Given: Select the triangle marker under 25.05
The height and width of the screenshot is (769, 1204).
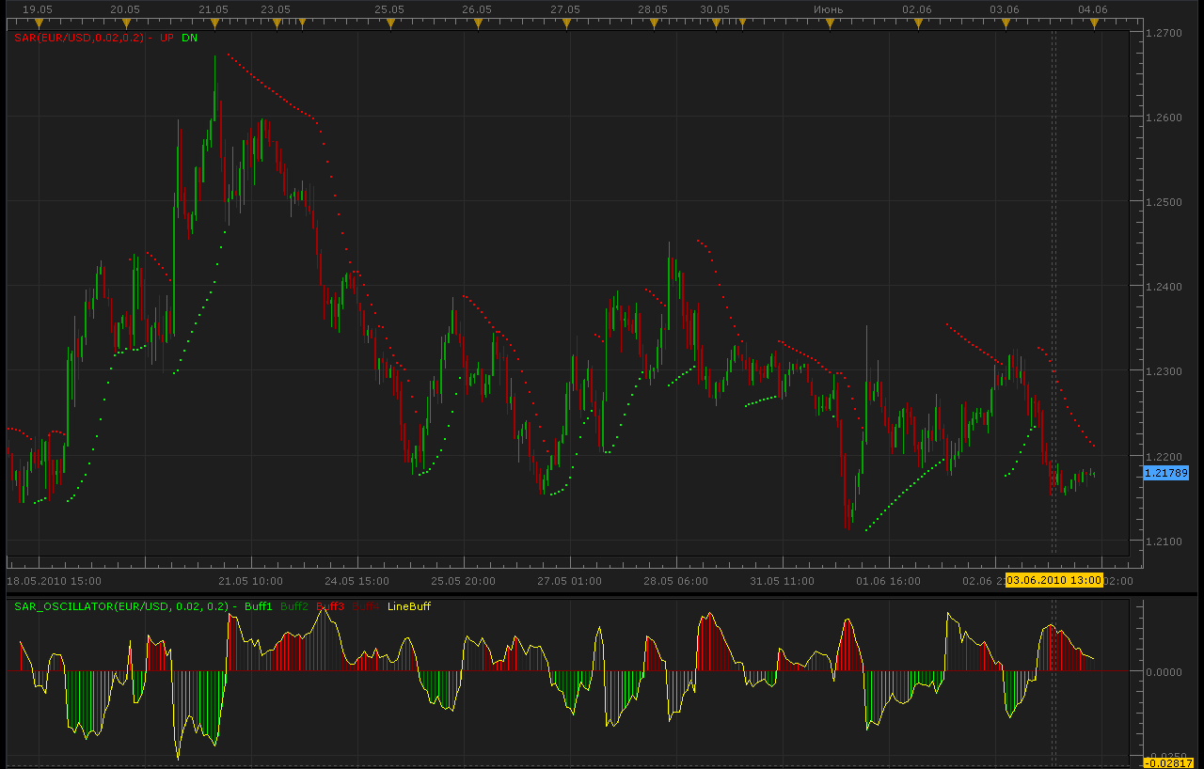Looking at the screenshot, I should (x=389, y=22).
